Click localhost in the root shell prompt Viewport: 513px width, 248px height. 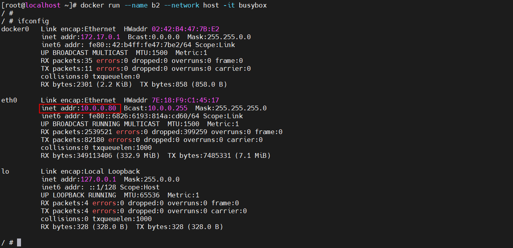(x=42, y=5)
